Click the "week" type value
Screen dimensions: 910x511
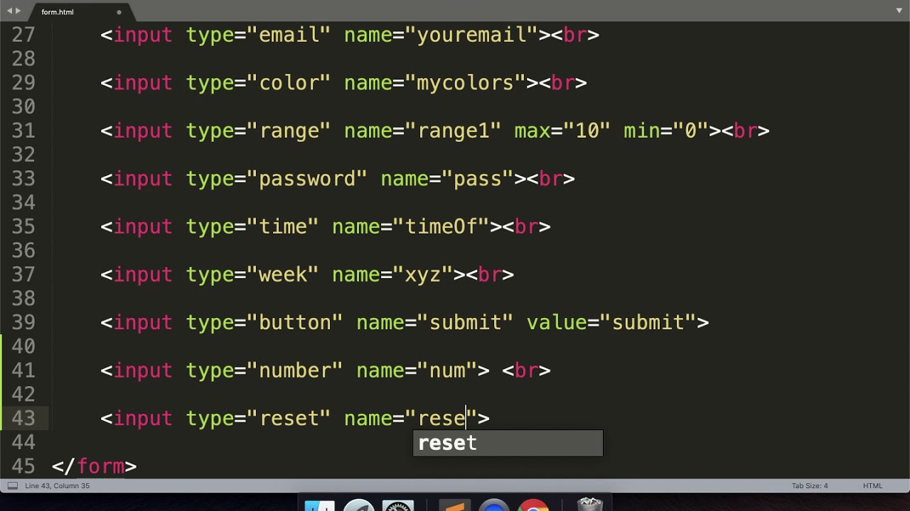[x=283, y=275]
